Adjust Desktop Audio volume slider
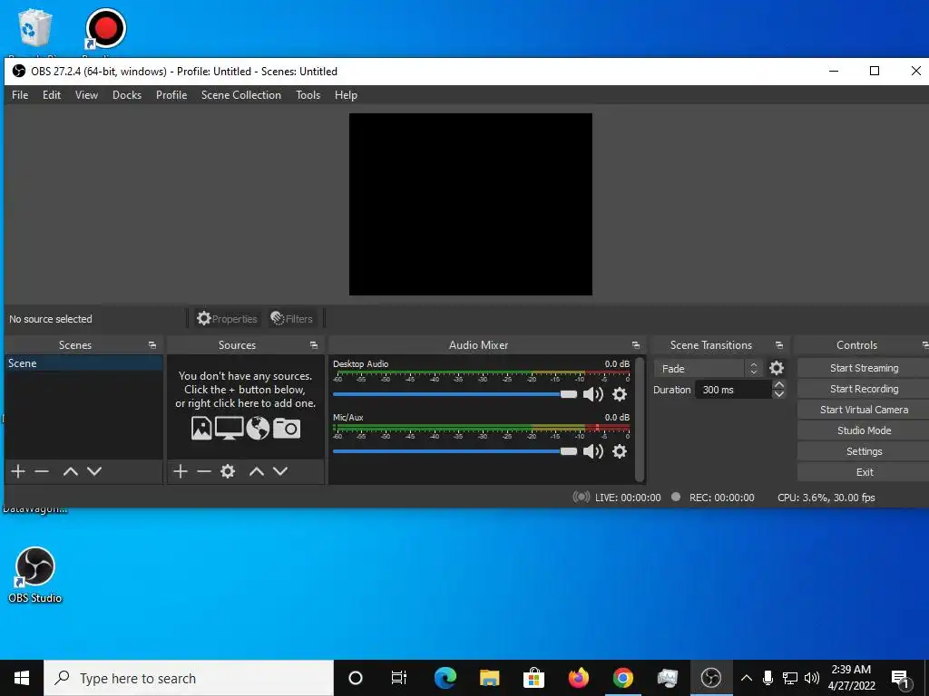Viewport: 929px width, 696px height. pyautogui.click(x=455, y=394)
